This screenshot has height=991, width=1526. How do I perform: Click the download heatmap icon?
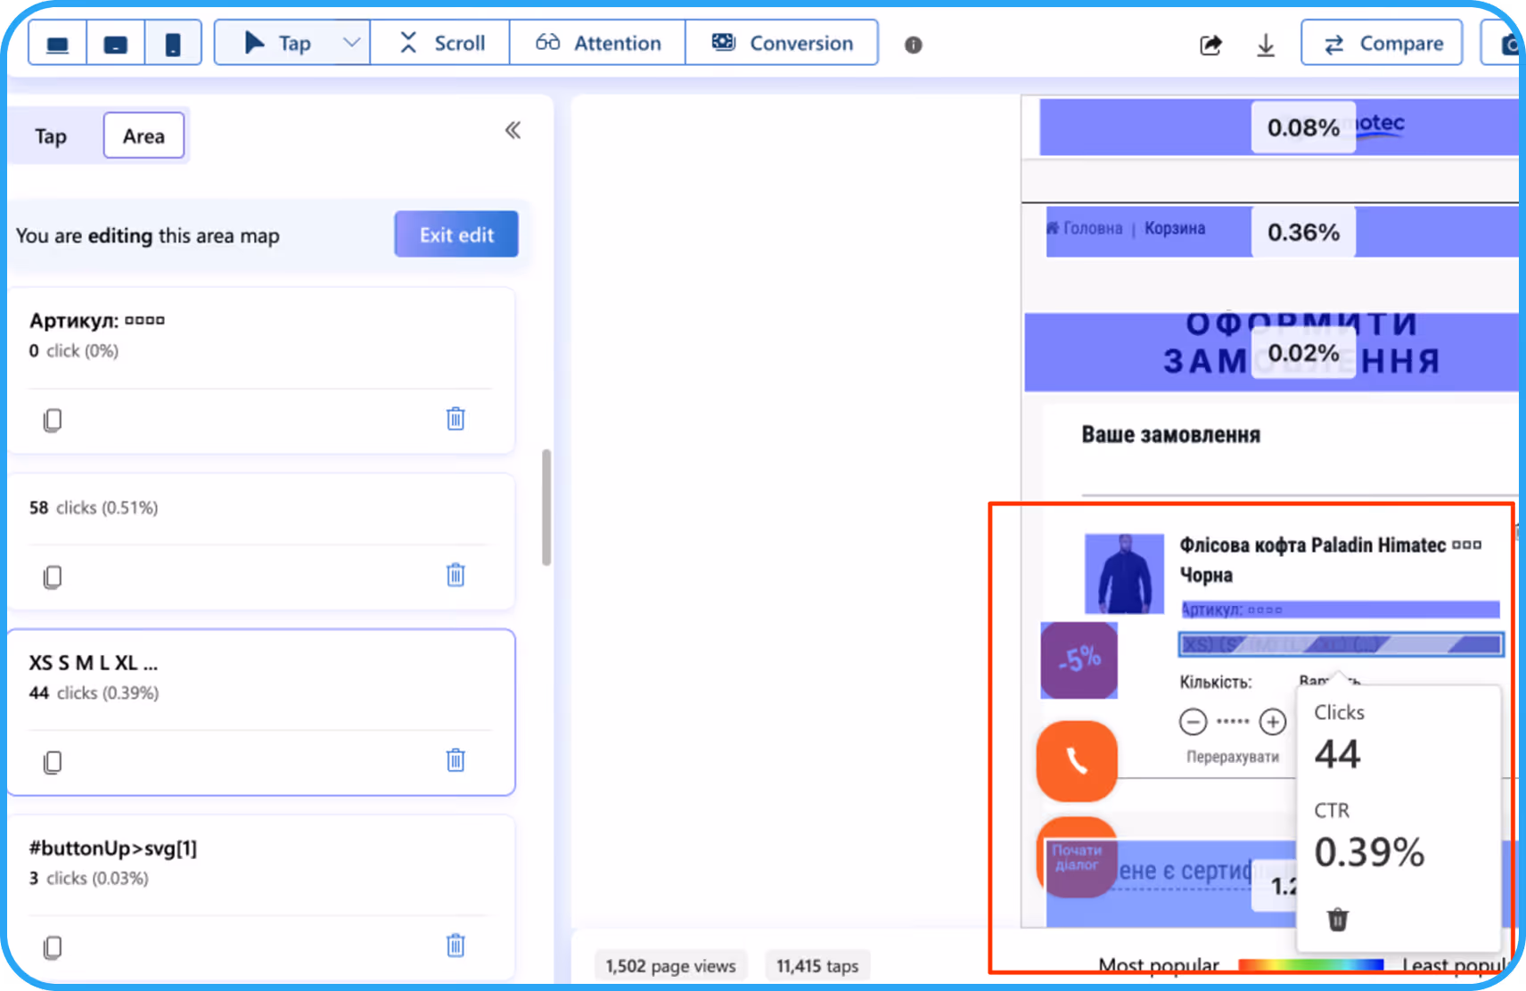(x=1266, y=45)
